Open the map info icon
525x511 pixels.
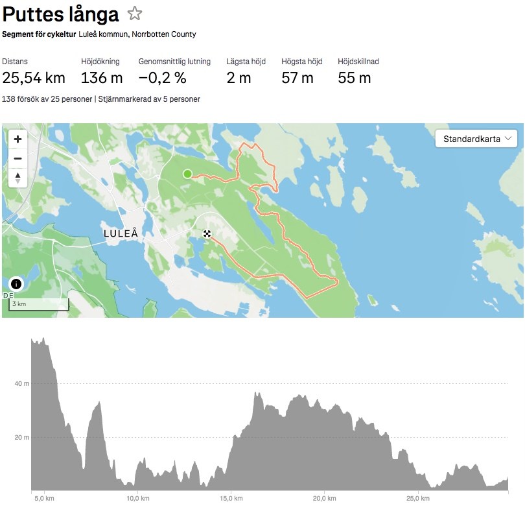coord(16,284)
